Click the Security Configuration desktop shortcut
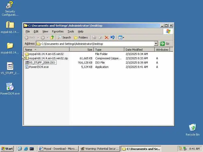This screenshot has height=152, width=203. pyautogui.click(x=10, y=9)
